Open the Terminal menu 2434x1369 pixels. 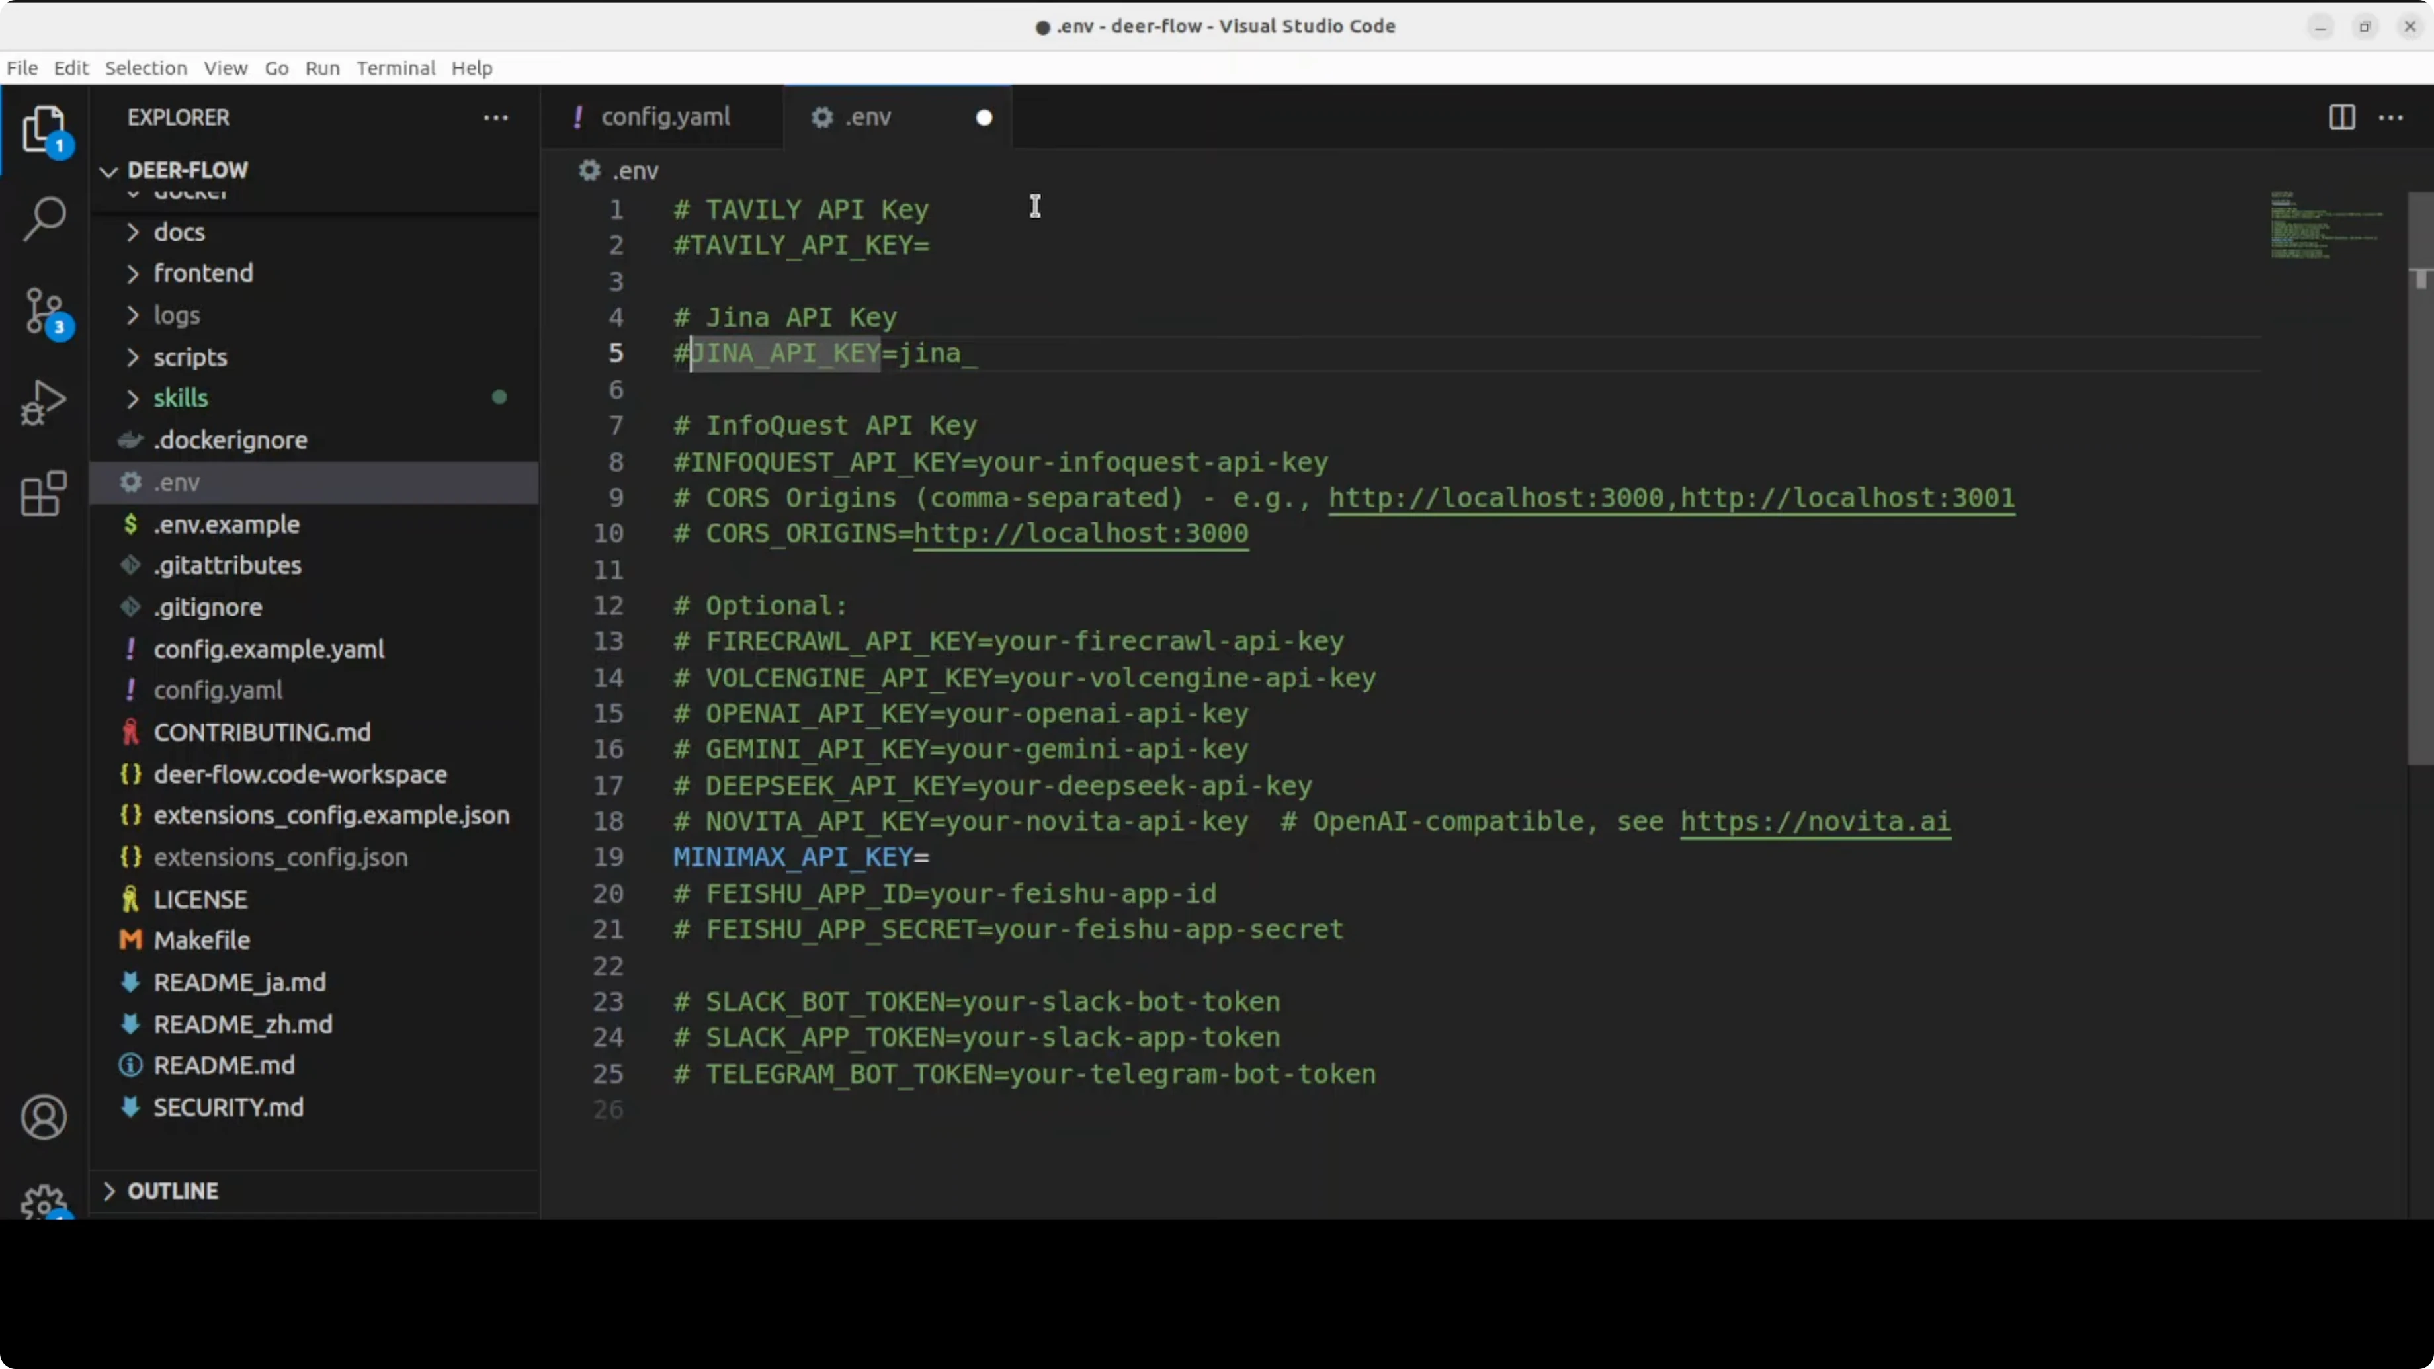395,68
